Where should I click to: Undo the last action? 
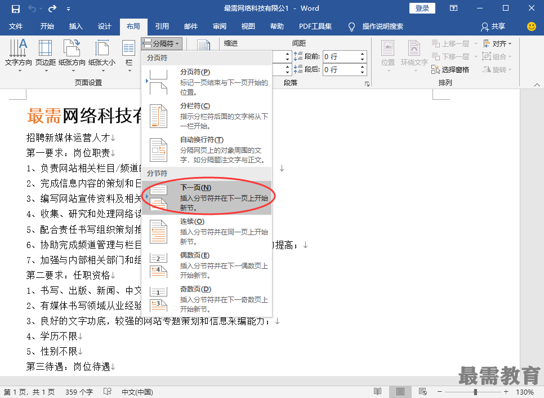(x=32, y=8)
